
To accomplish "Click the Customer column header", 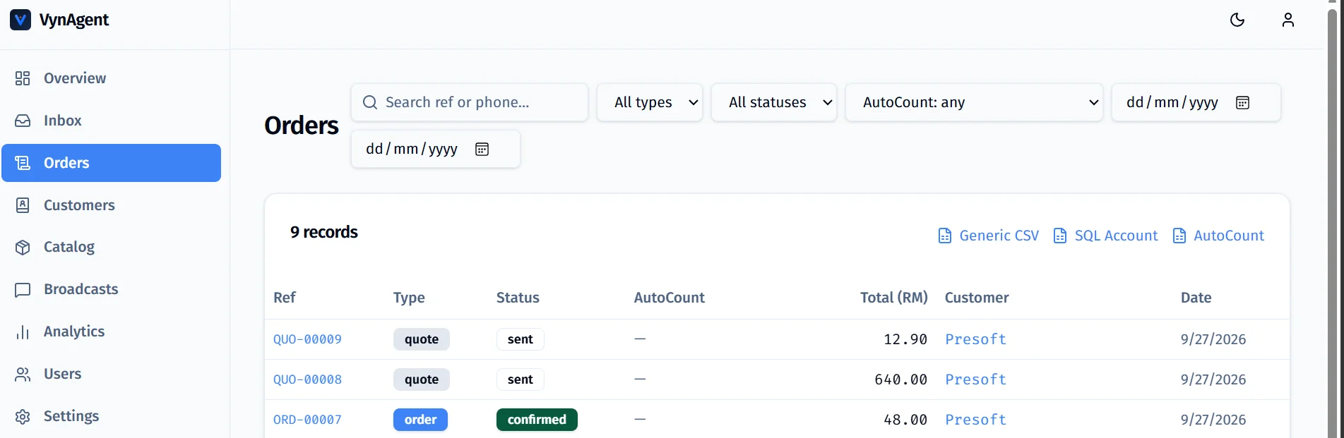I will tap(977, 298).
